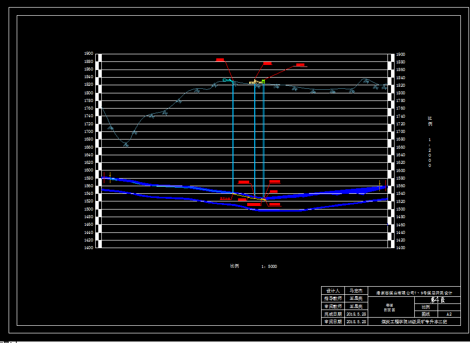Select the green square symbol at the surface
The image size is (470, 343).
coord(263,81)
